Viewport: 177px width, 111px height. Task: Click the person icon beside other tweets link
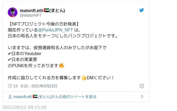pos(10,97)
